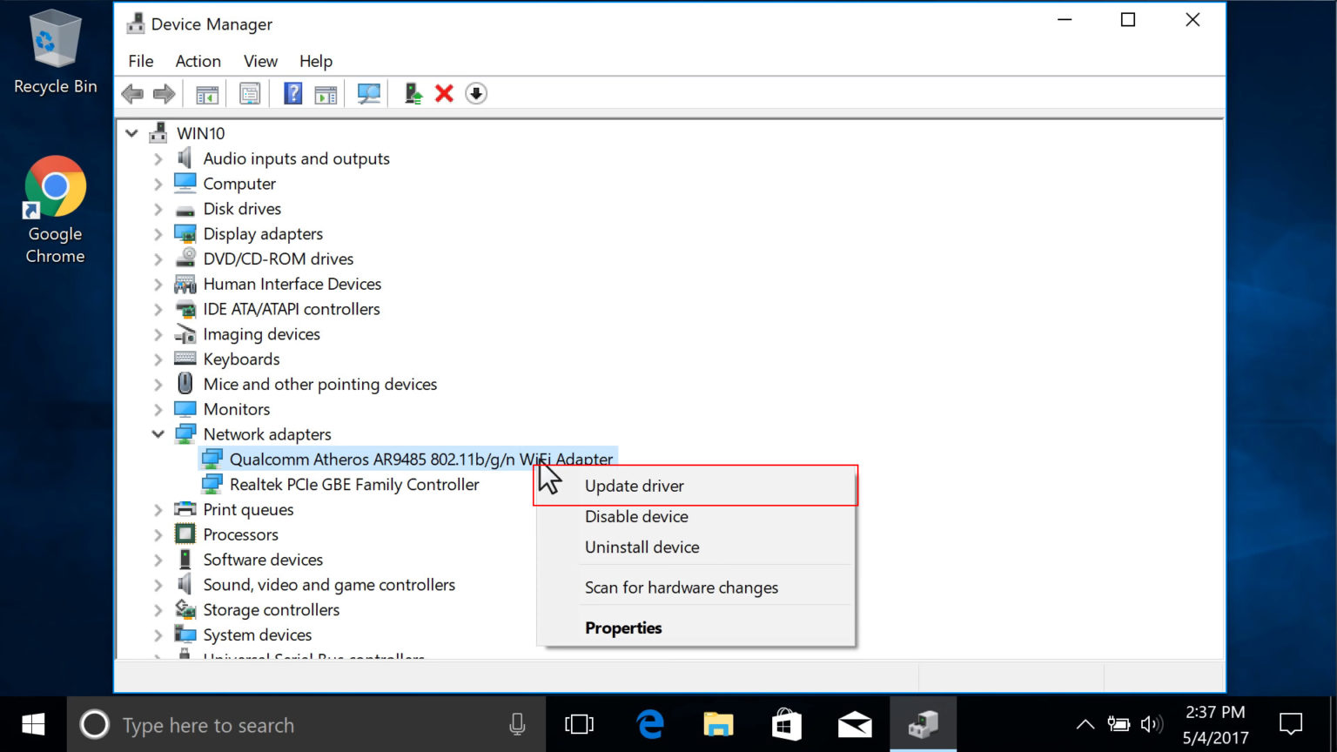Screen dimensions: 1337x752
Task: Open Help using the blue question mark icon
Action: [292, 93]
